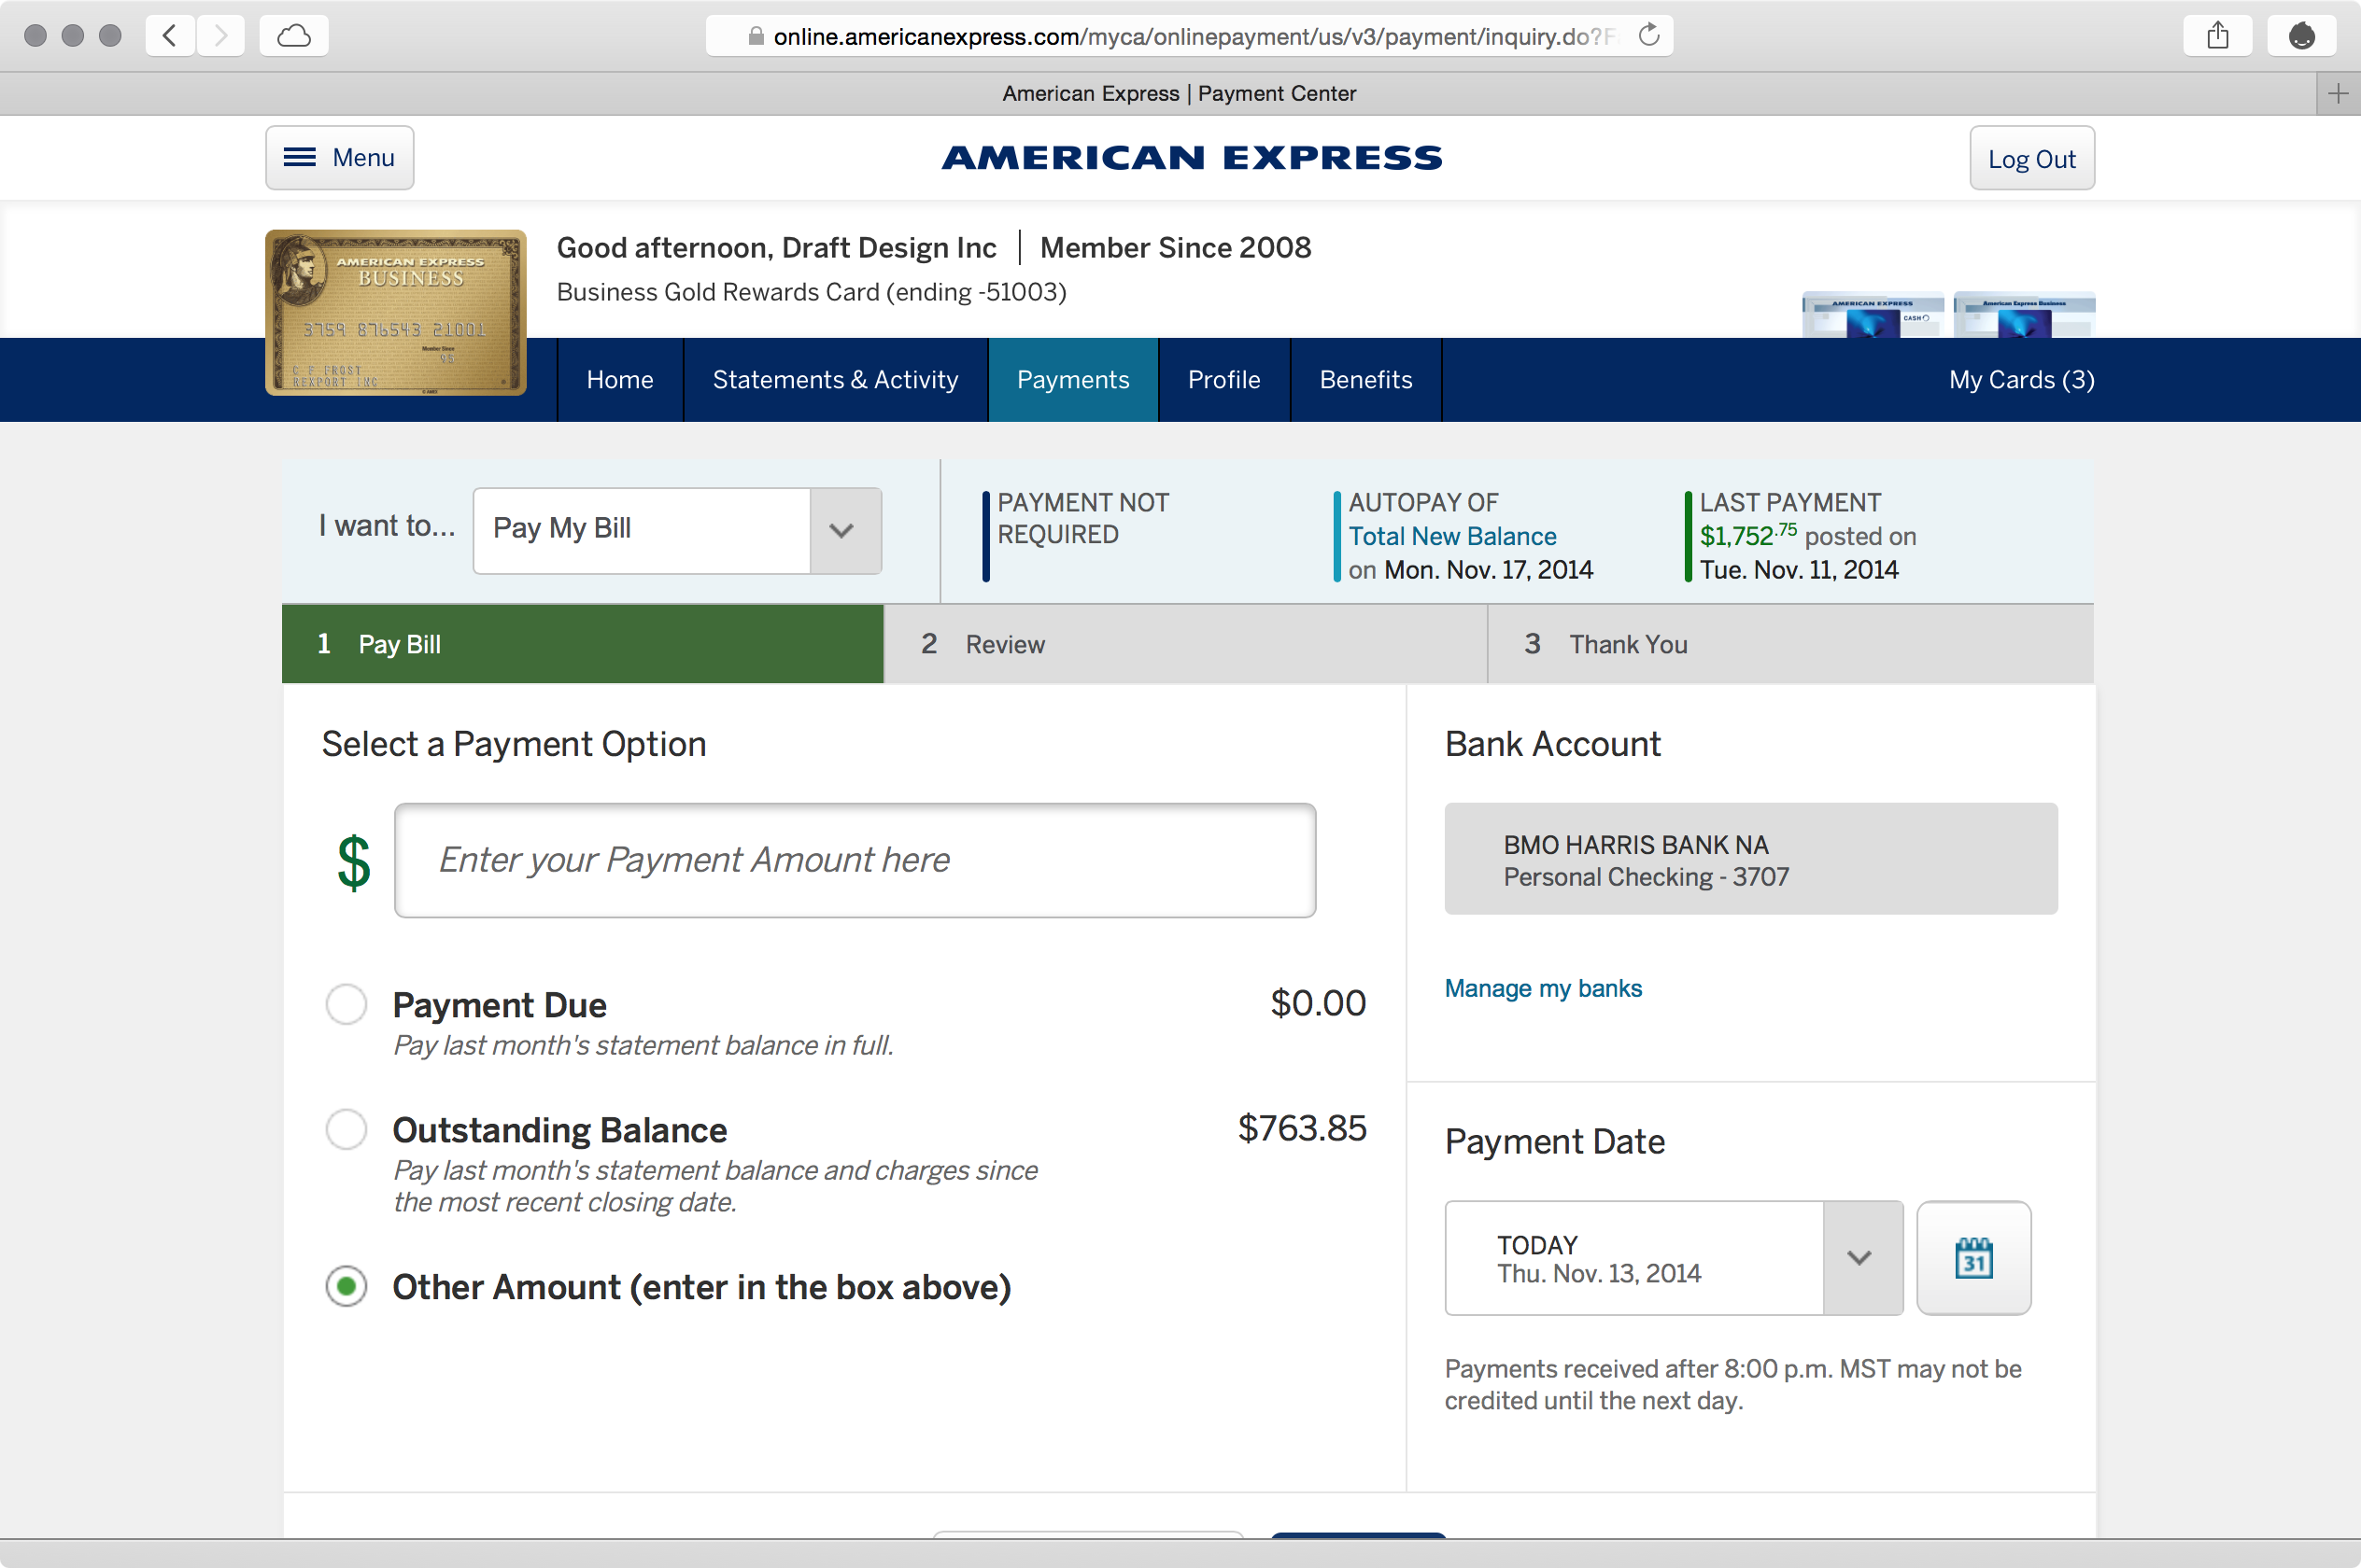The height and width of the screenshot is (1568, 2361).
Task: Click My Cards (3) section
Action: 2021,380
